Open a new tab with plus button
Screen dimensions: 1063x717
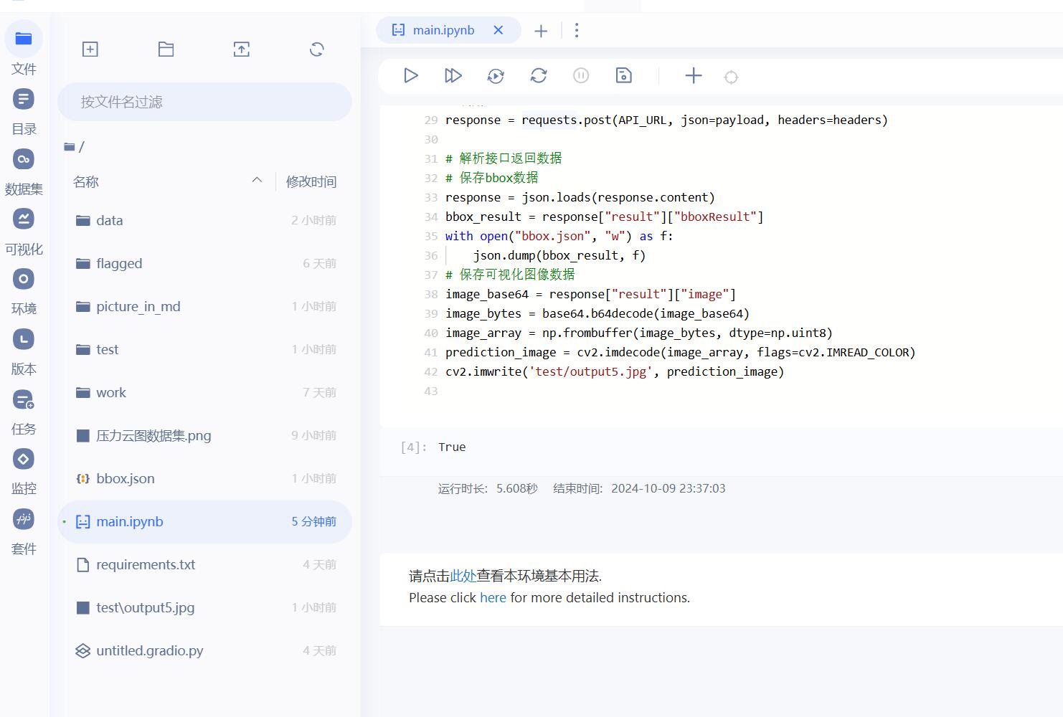click(x=541, y=31)
